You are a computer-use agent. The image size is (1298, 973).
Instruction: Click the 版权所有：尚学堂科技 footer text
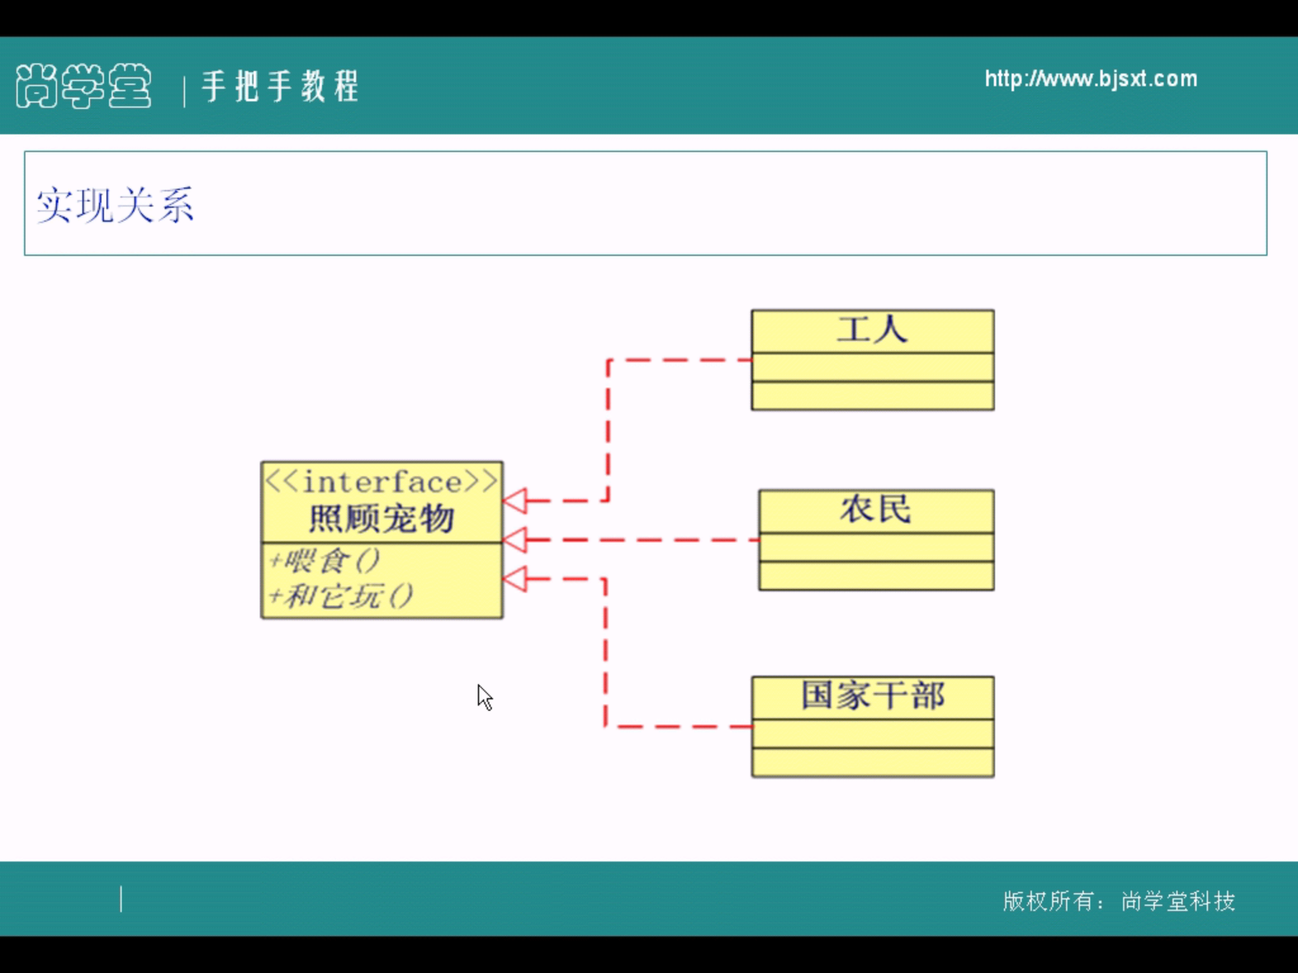tap(1119, 901)
